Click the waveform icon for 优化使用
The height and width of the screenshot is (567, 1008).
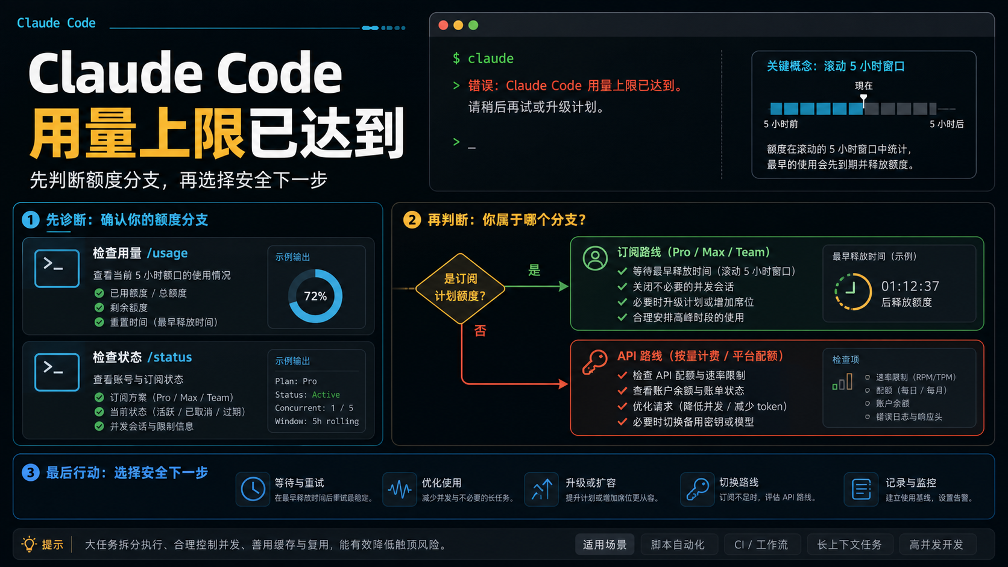(399, 489)
